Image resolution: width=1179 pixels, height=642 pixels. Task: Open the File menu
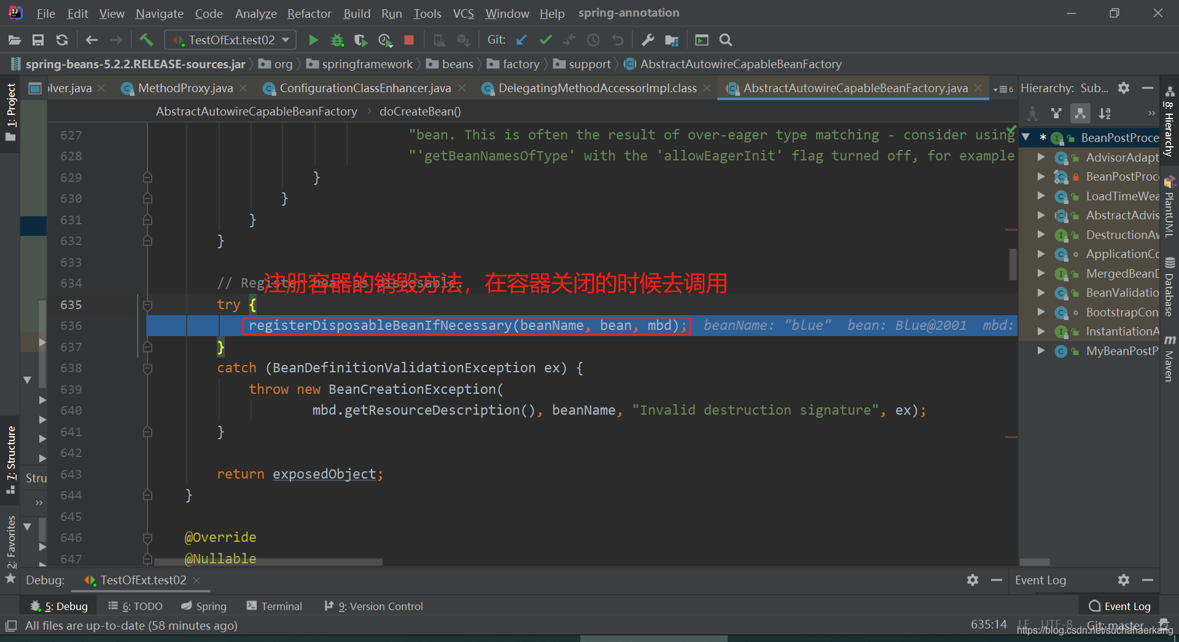45,14
